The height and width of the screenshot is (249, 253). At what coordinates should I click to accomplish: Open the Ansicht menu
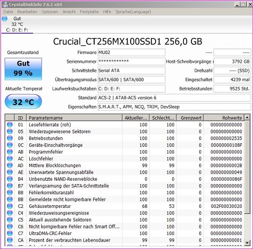(x=69, y=12)
